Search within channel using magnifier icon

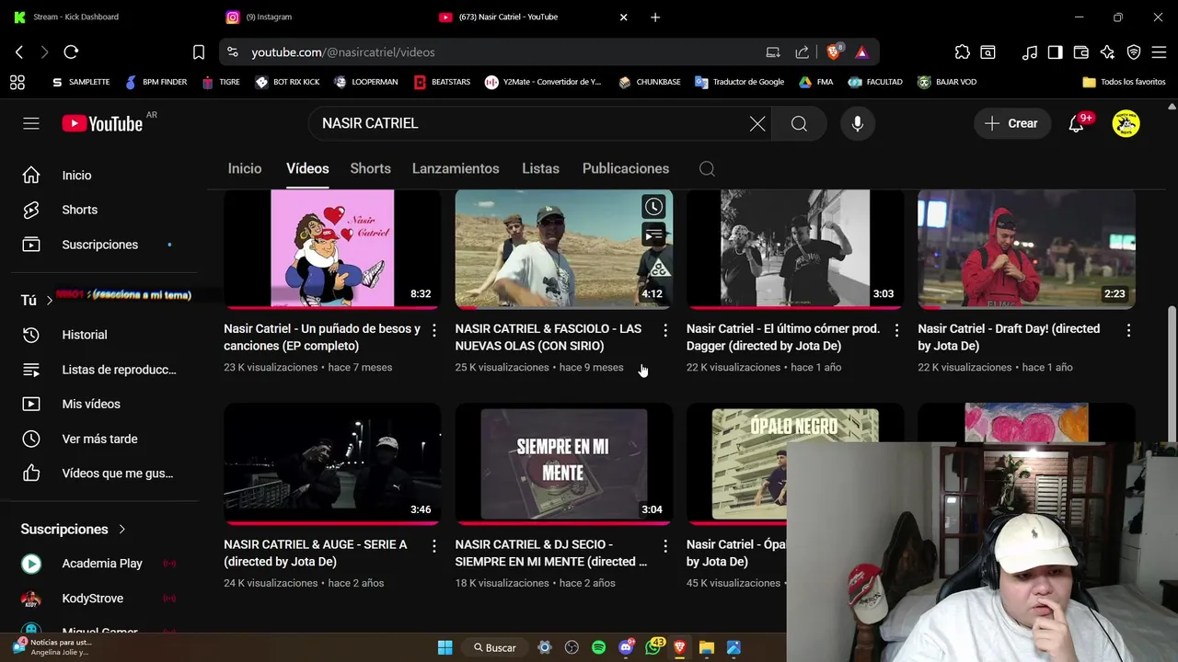(x=707, y=168)
